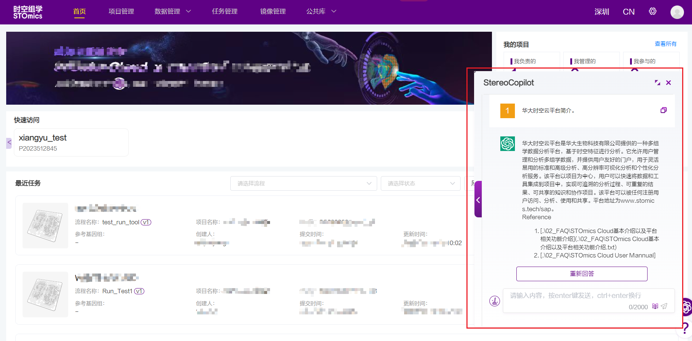Click the 查看所有 link
The image size is (692, 341).
[665, 44]
